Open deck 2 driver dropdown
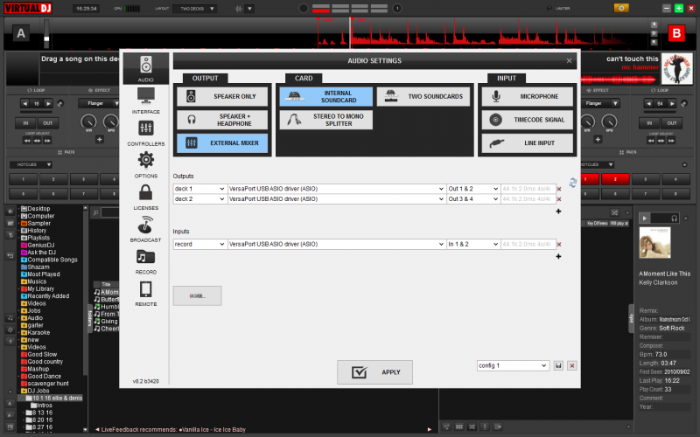 337,199
